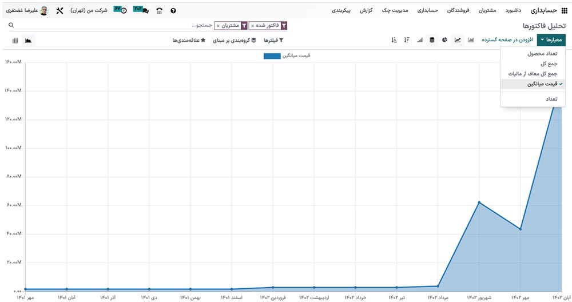Screen dimensions: 572x302
Task: Switch to pie chart view
Action: pyautogui.click(x=444, y=40)
